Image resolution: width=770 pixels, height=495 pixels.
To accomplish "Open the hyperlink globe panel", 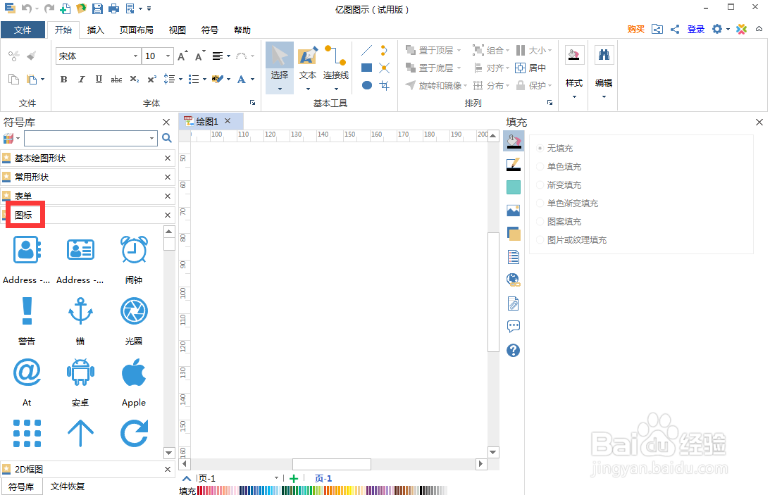I will click(513, 280).
